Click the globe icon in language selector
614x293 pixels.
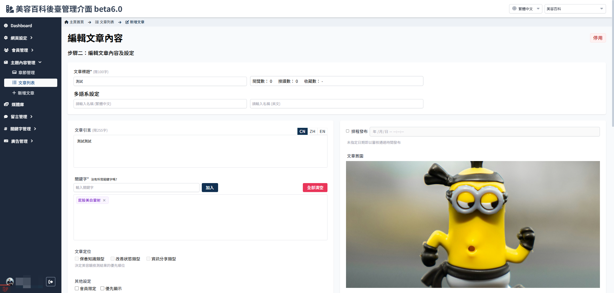(514, 9)
